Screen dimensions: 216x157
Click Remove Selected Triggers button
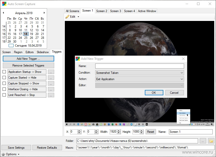pyautogui.click(x=28, y=66)
